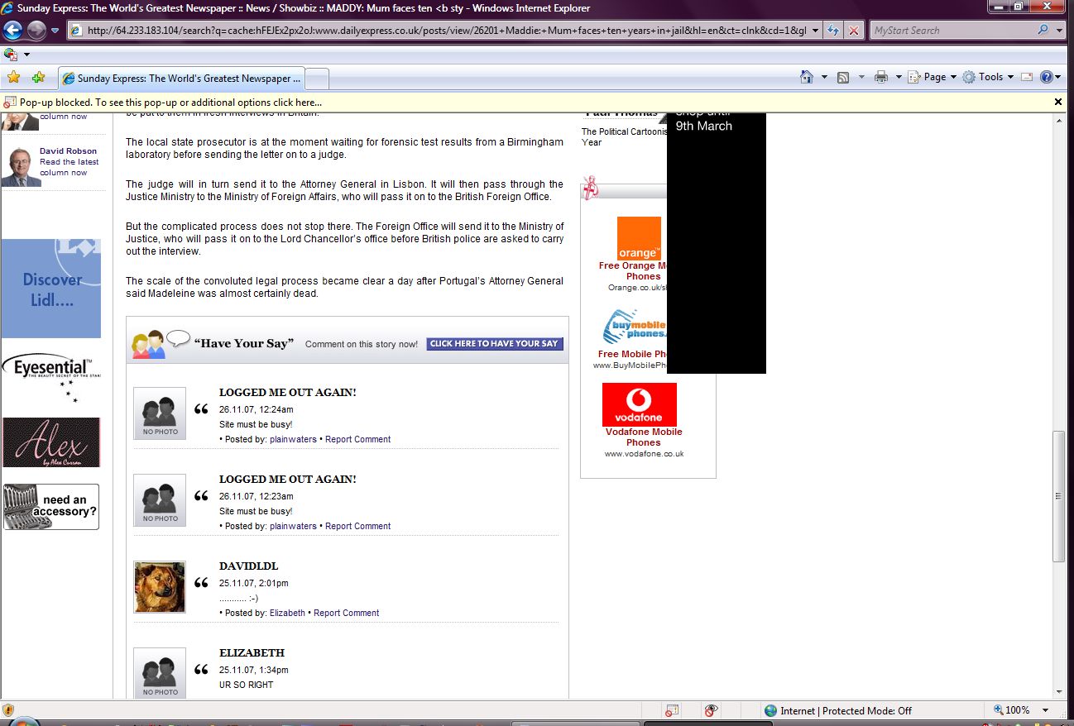Go to the Home page icon
Screen dimensions: 1074x726
pos(807,77)
